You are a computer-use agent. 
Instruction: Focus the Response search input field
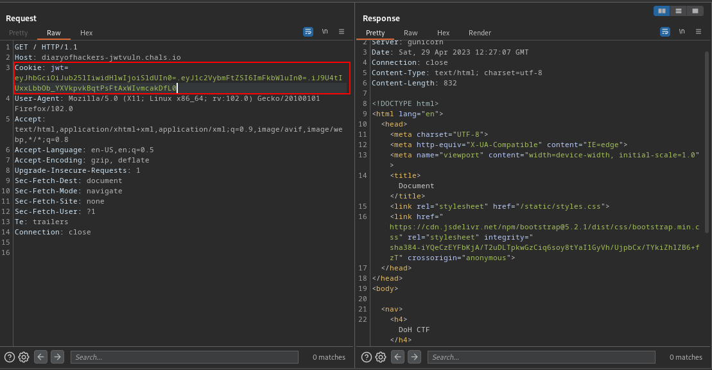pyautogui.click(x=541, y=357)
